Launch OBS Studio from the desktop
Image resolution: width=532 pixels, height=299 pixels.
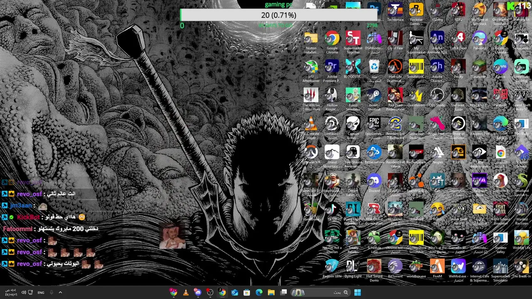tap(437, 98)
